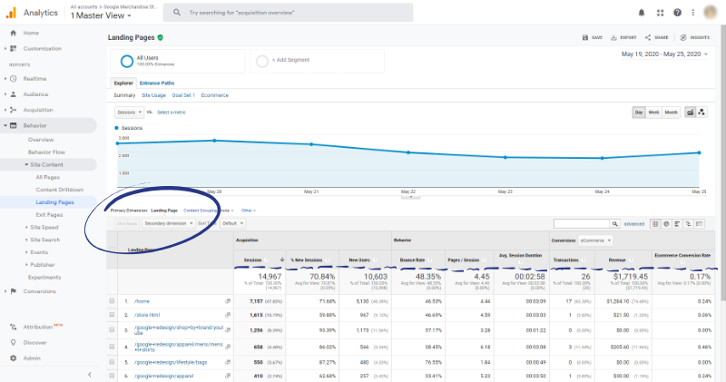Click Select a metric link
Viewport: 726px width, 382px height.
(x=172, y=113)
